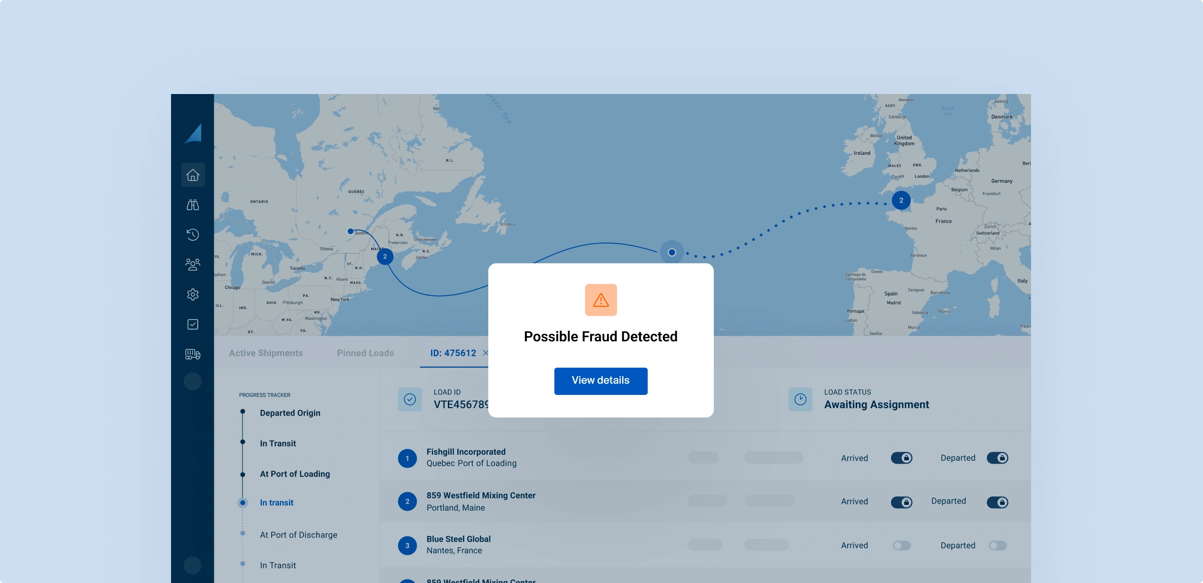
Task: Close the ID: 475612 tab
Action: (x=486, y=353)
